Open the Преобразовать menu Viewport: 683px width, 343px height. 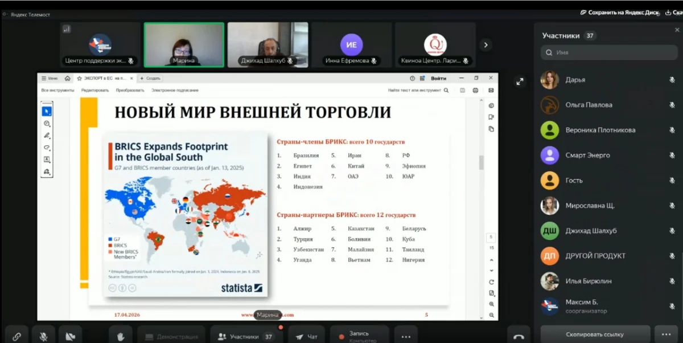click(x=130, y=90)
